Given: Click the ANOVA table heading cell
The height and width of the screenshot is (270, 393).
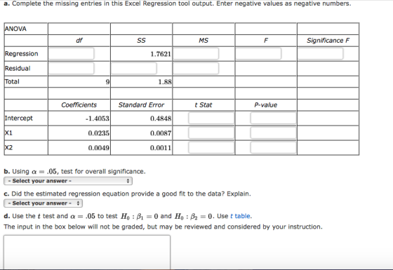Looking at the screenshot, I should (26, 29).
